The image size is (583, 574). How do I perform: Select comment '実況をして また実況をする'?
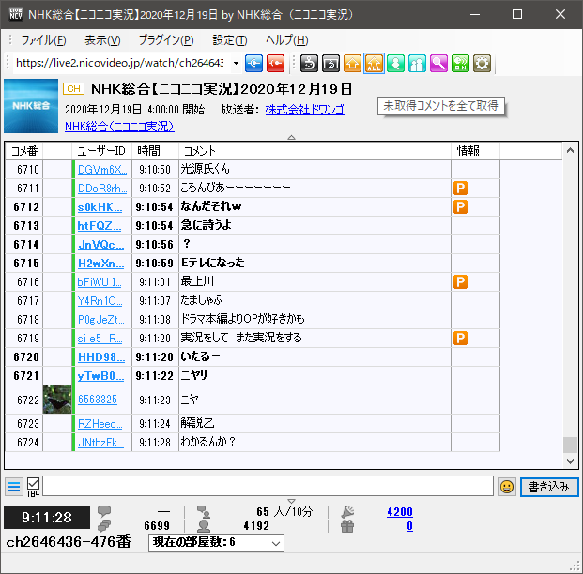tap(241, 338)
